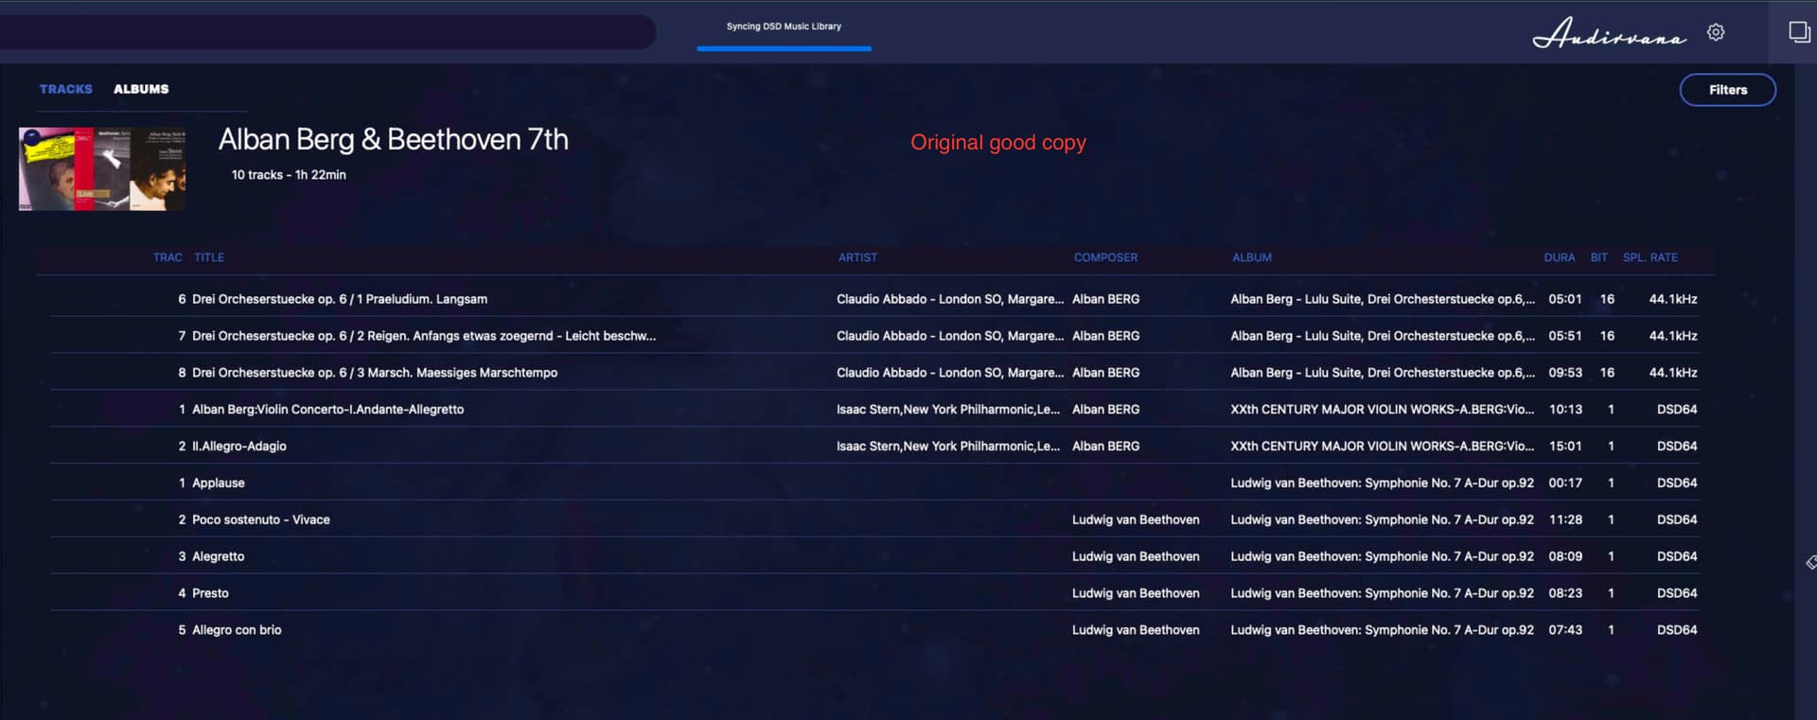The image size is (1817, 720).
Task: Click composer Ludwig van Beethoven in Alegretto row
Action: (x=1136, y=557)
